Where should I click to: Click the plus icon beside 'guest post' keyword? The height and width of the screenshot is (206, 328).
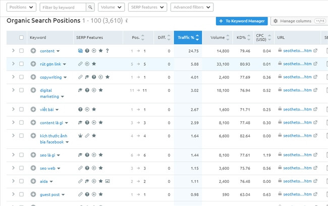(33, 194)
